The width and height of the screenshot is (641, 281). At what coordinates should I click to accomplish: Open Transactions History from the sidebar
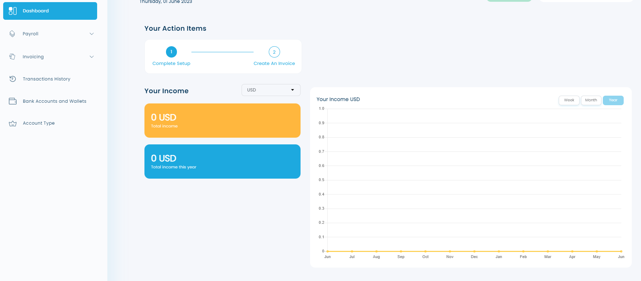(46, 79)
